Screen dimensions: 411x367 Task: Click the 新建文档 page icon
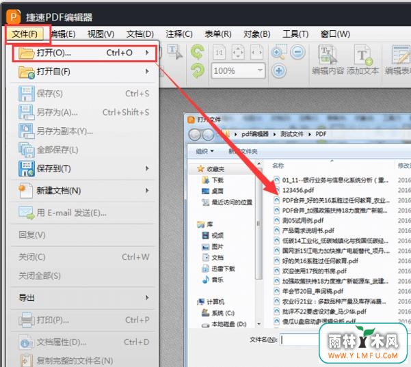coord(26,191)
